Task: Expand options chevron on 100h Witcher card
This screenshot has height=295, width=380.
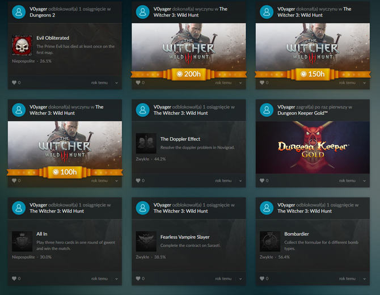Action: pyautogui.click(x=117, y=181)
